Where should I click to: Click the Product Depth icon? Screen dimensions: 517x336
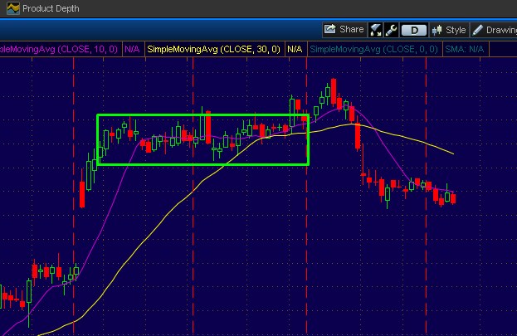[x=13, y=8]
